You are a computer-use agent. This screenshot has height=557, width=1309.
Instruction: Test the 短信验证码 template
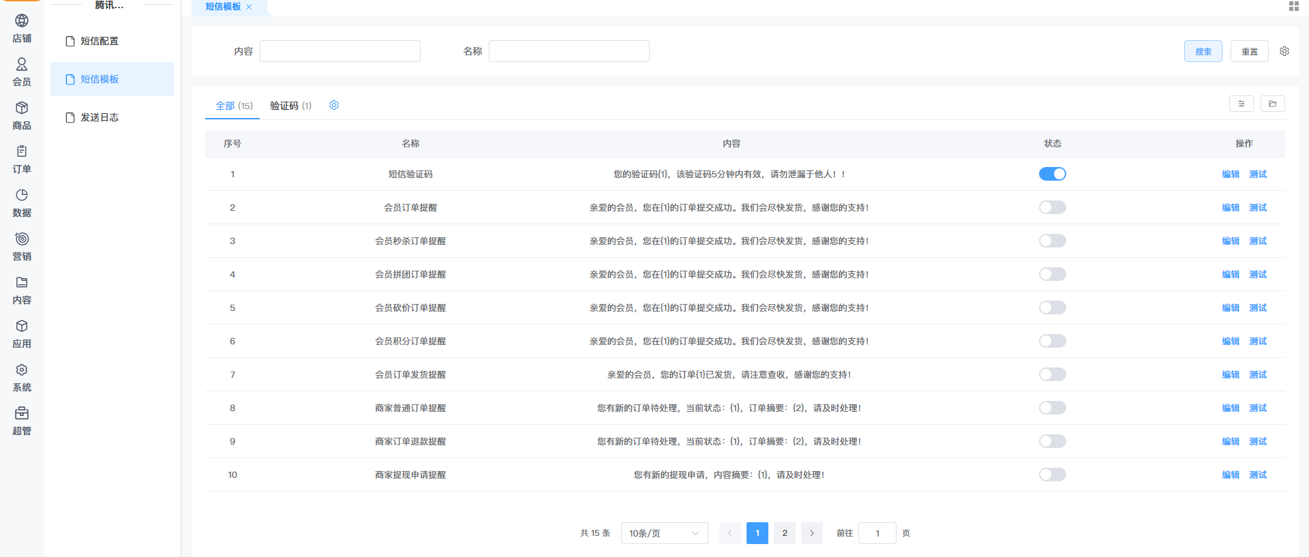point(1258,174)
